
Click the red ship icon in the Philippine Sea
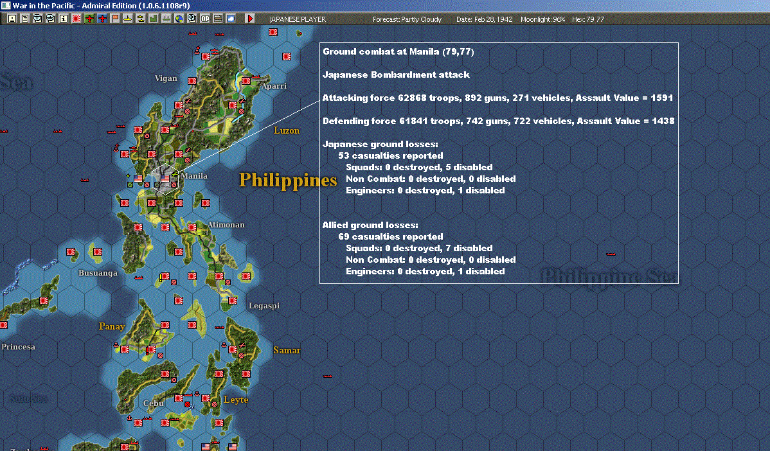(611, 254)
